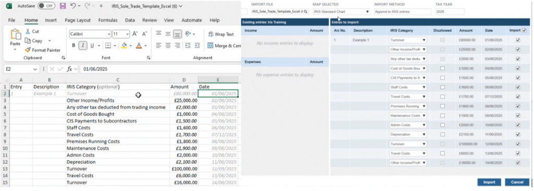Screen dimensions: 534x191
Task: Customize Quick Access Toolbar arrow
Action: [101, 6]
